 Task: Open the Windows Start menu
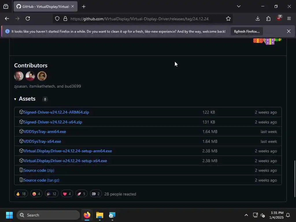(x=9, y=215)
